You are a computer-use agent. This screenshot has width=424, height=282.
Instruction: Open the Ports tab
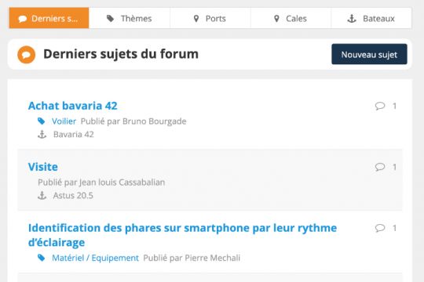point(210,18)
